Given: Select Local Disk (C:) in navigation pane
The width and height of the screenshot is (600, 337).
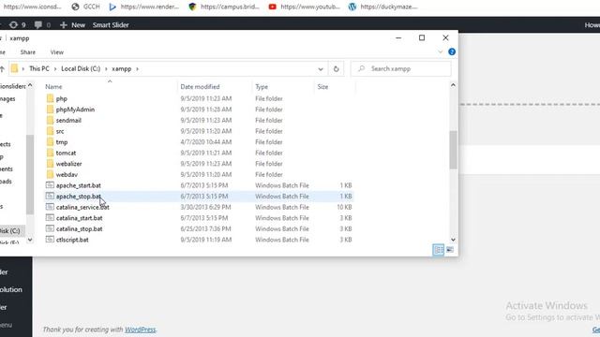Looking at the screenshot, I should coord(9,231).
